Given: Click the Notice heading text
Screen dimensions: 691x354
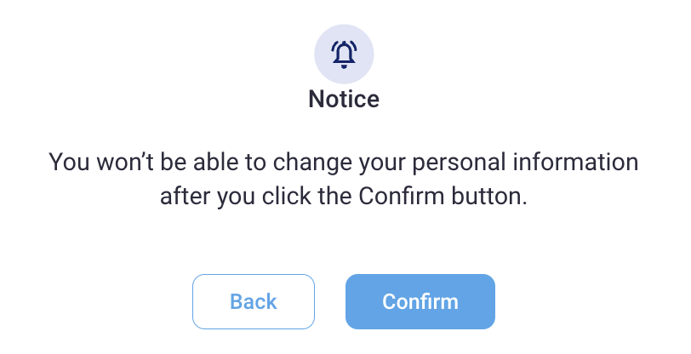Looking at the screenshot, I should pos(344,100).
